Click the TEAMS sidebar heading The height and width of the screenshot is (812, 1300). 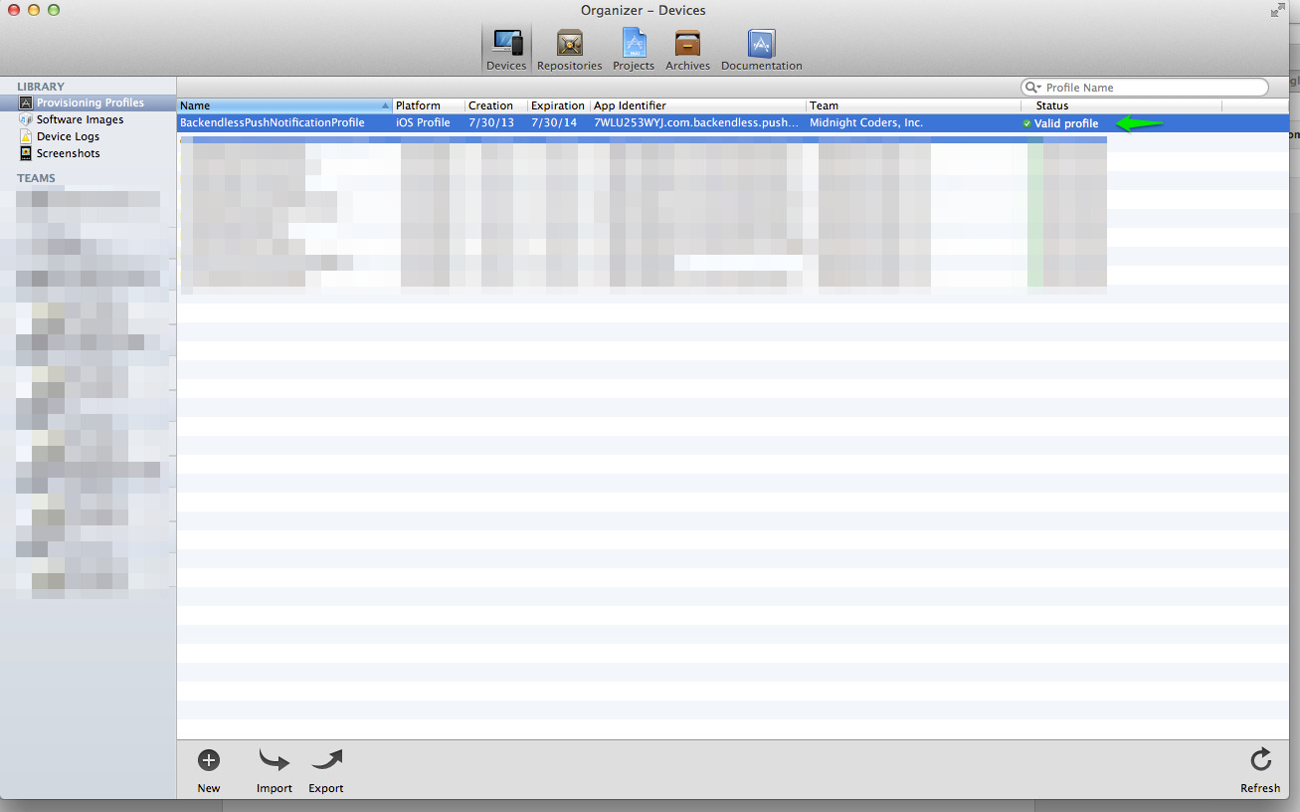click(37, 178)
